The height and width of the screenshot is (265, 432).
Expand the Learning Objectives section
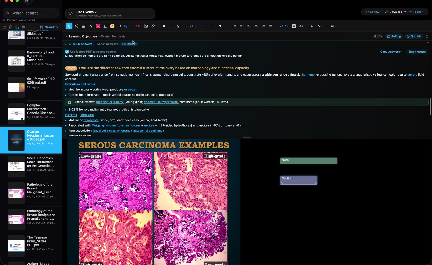(x=66, y=36)
